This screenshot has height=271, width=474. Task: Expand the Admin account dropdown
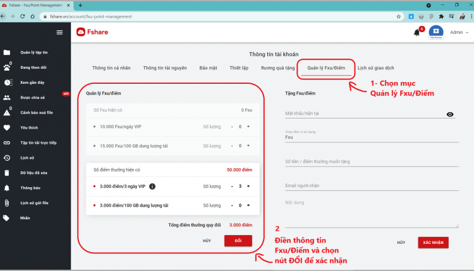click(x=459, y=32)
